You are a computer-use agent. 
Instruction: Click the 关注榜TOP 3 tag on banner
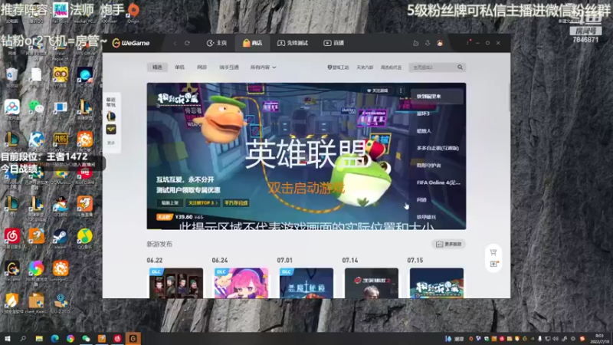(x=202, y=203)
